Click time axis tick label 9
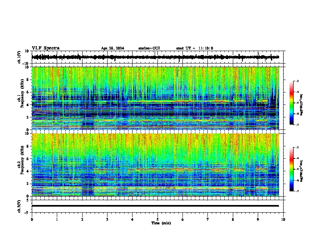This screenshot has width=319, height=246. tap(258, 219)
